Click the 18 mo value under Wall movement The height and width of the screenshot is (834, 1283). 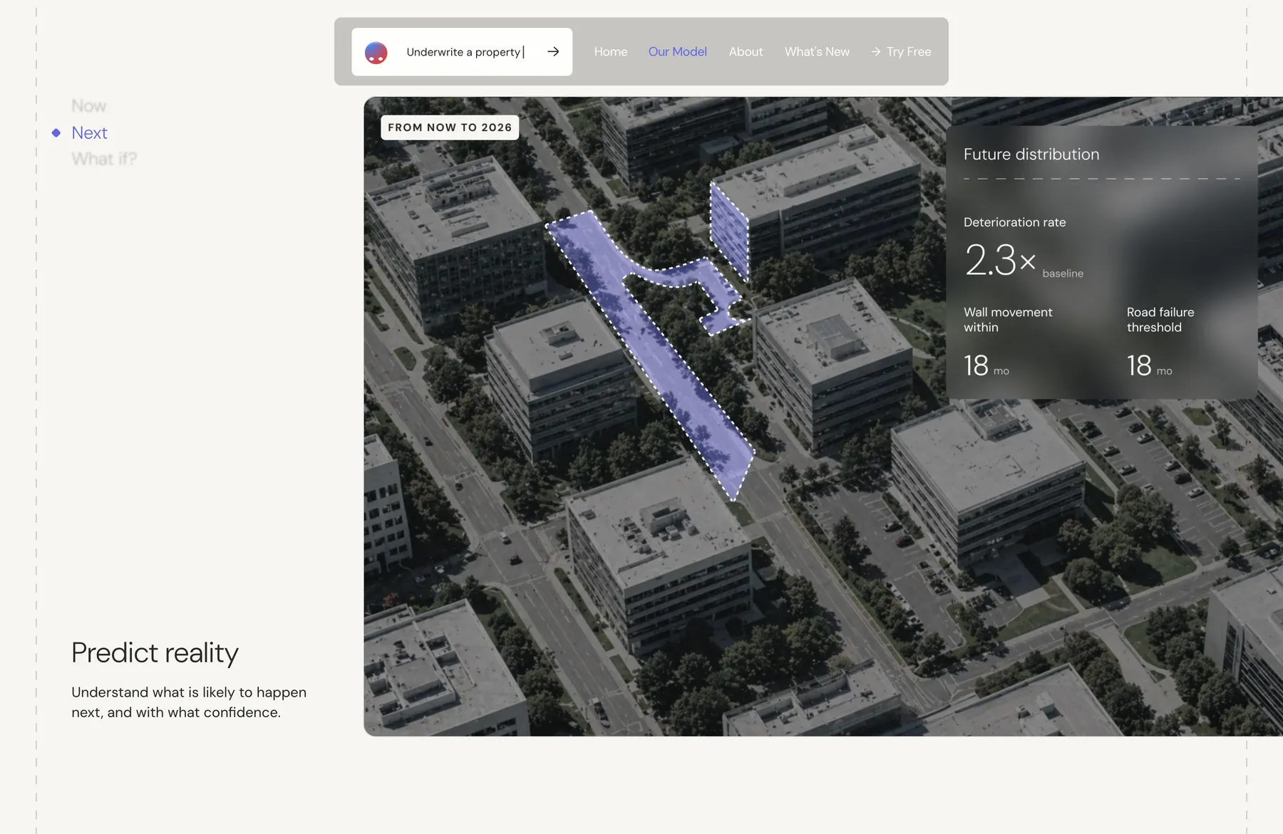(986, 366)
